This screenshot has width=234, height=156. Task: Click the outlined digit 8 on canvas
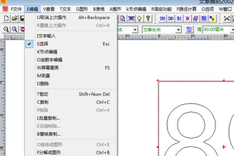tap(191, 129)
